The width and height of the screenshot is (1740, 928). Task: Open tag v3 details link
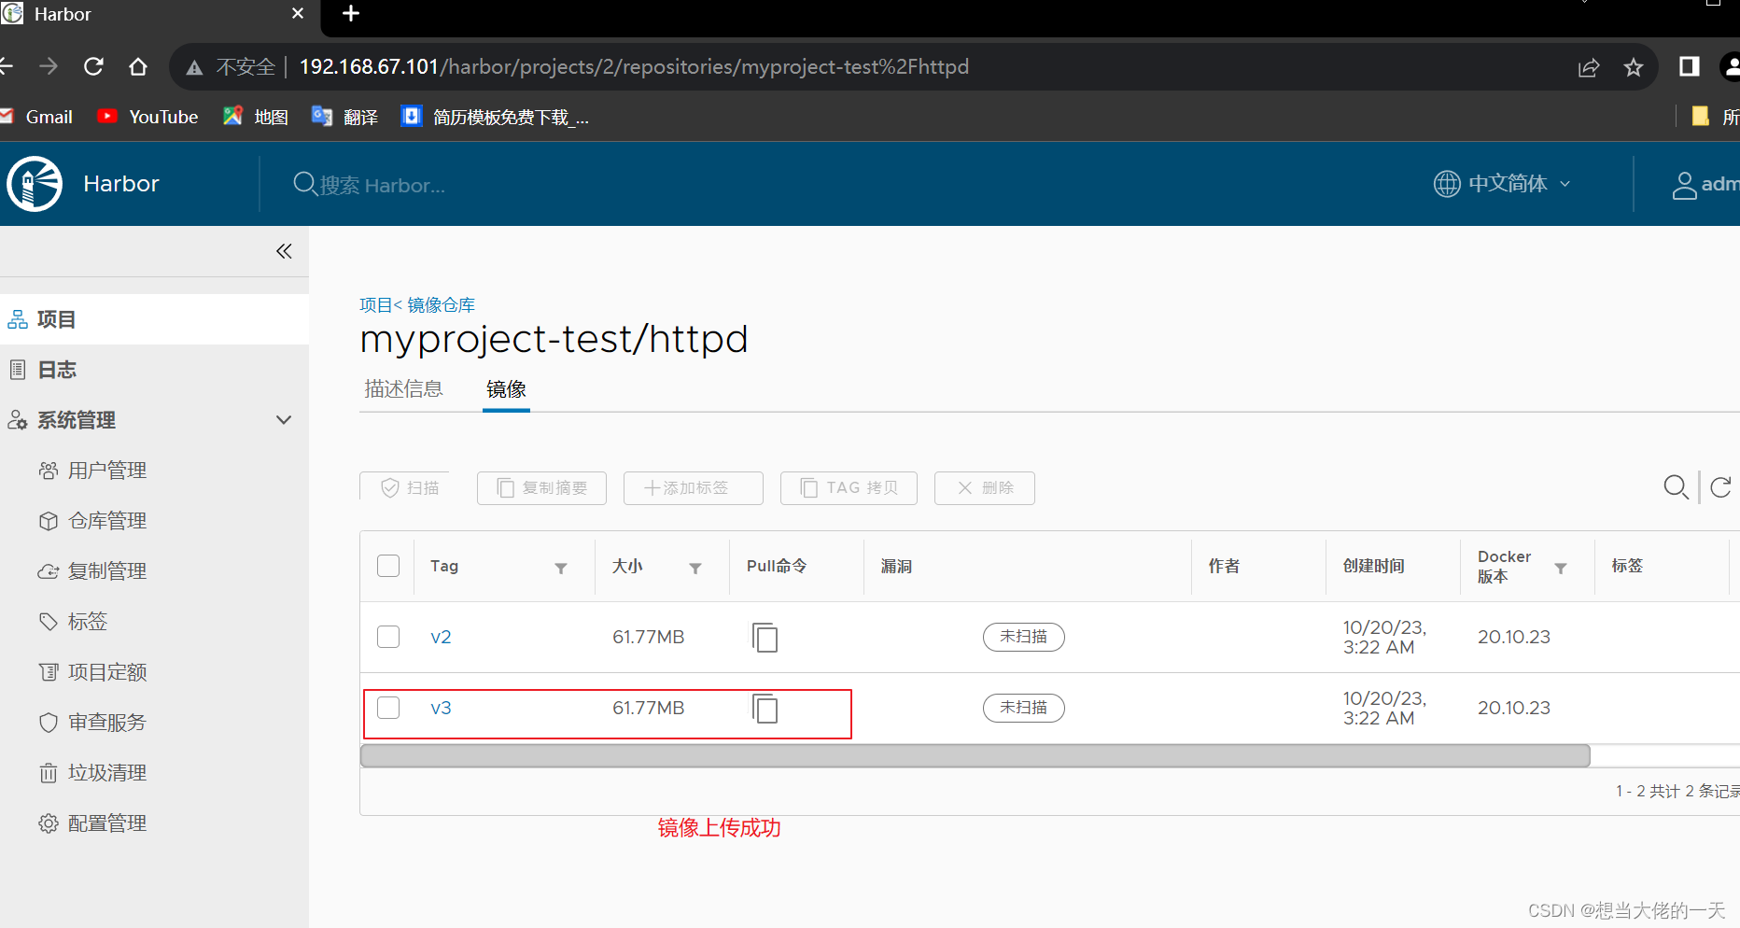tap(441, 709)
